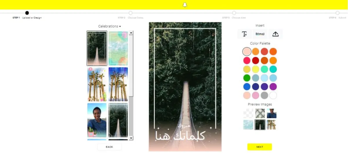Pick the selfie man preview image

pos(271,113)
